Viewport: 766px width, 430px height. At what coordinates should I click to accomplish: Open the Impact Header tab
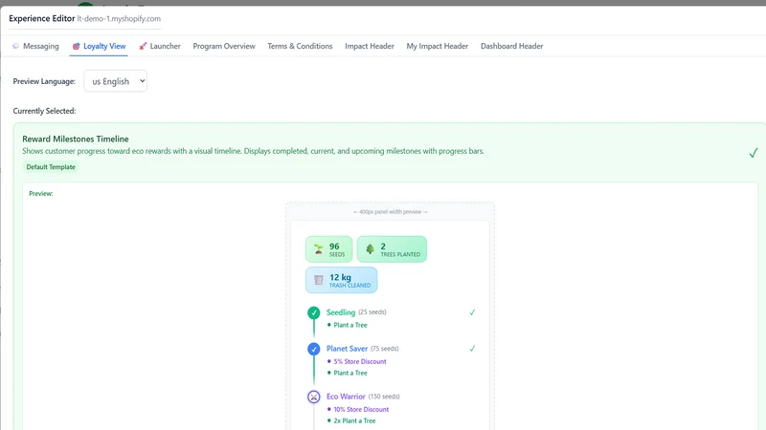370,46
